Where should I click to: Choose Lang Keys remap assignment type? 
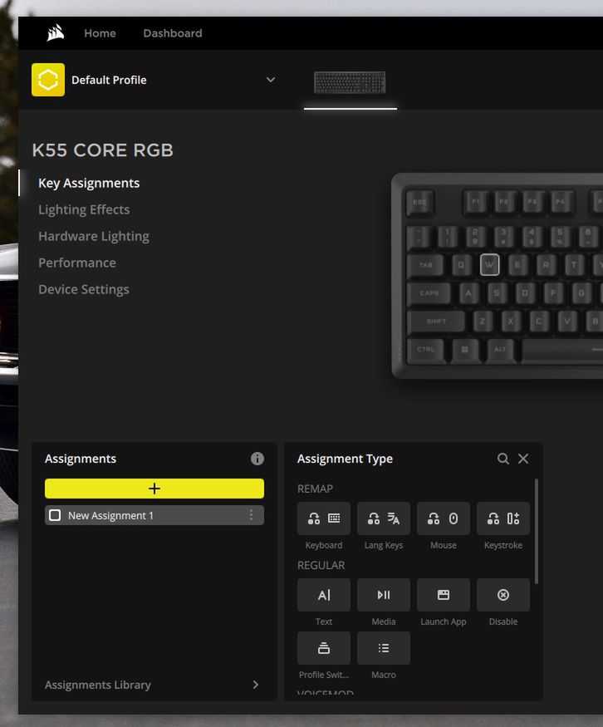tap(384, 518)
